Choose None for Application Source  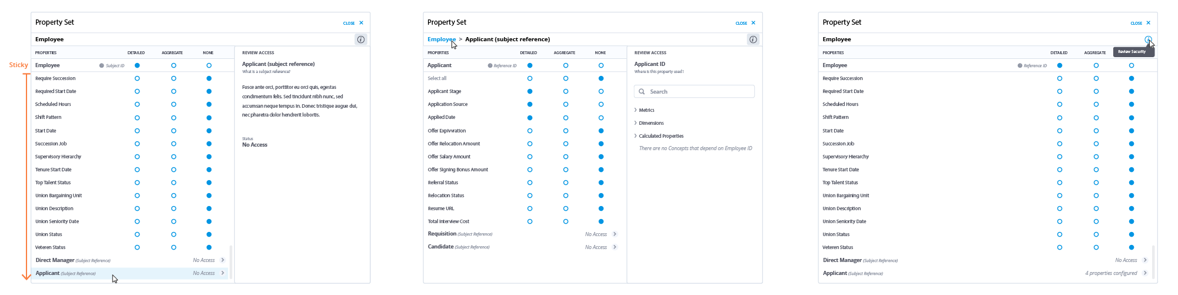[x=601, y=105]
